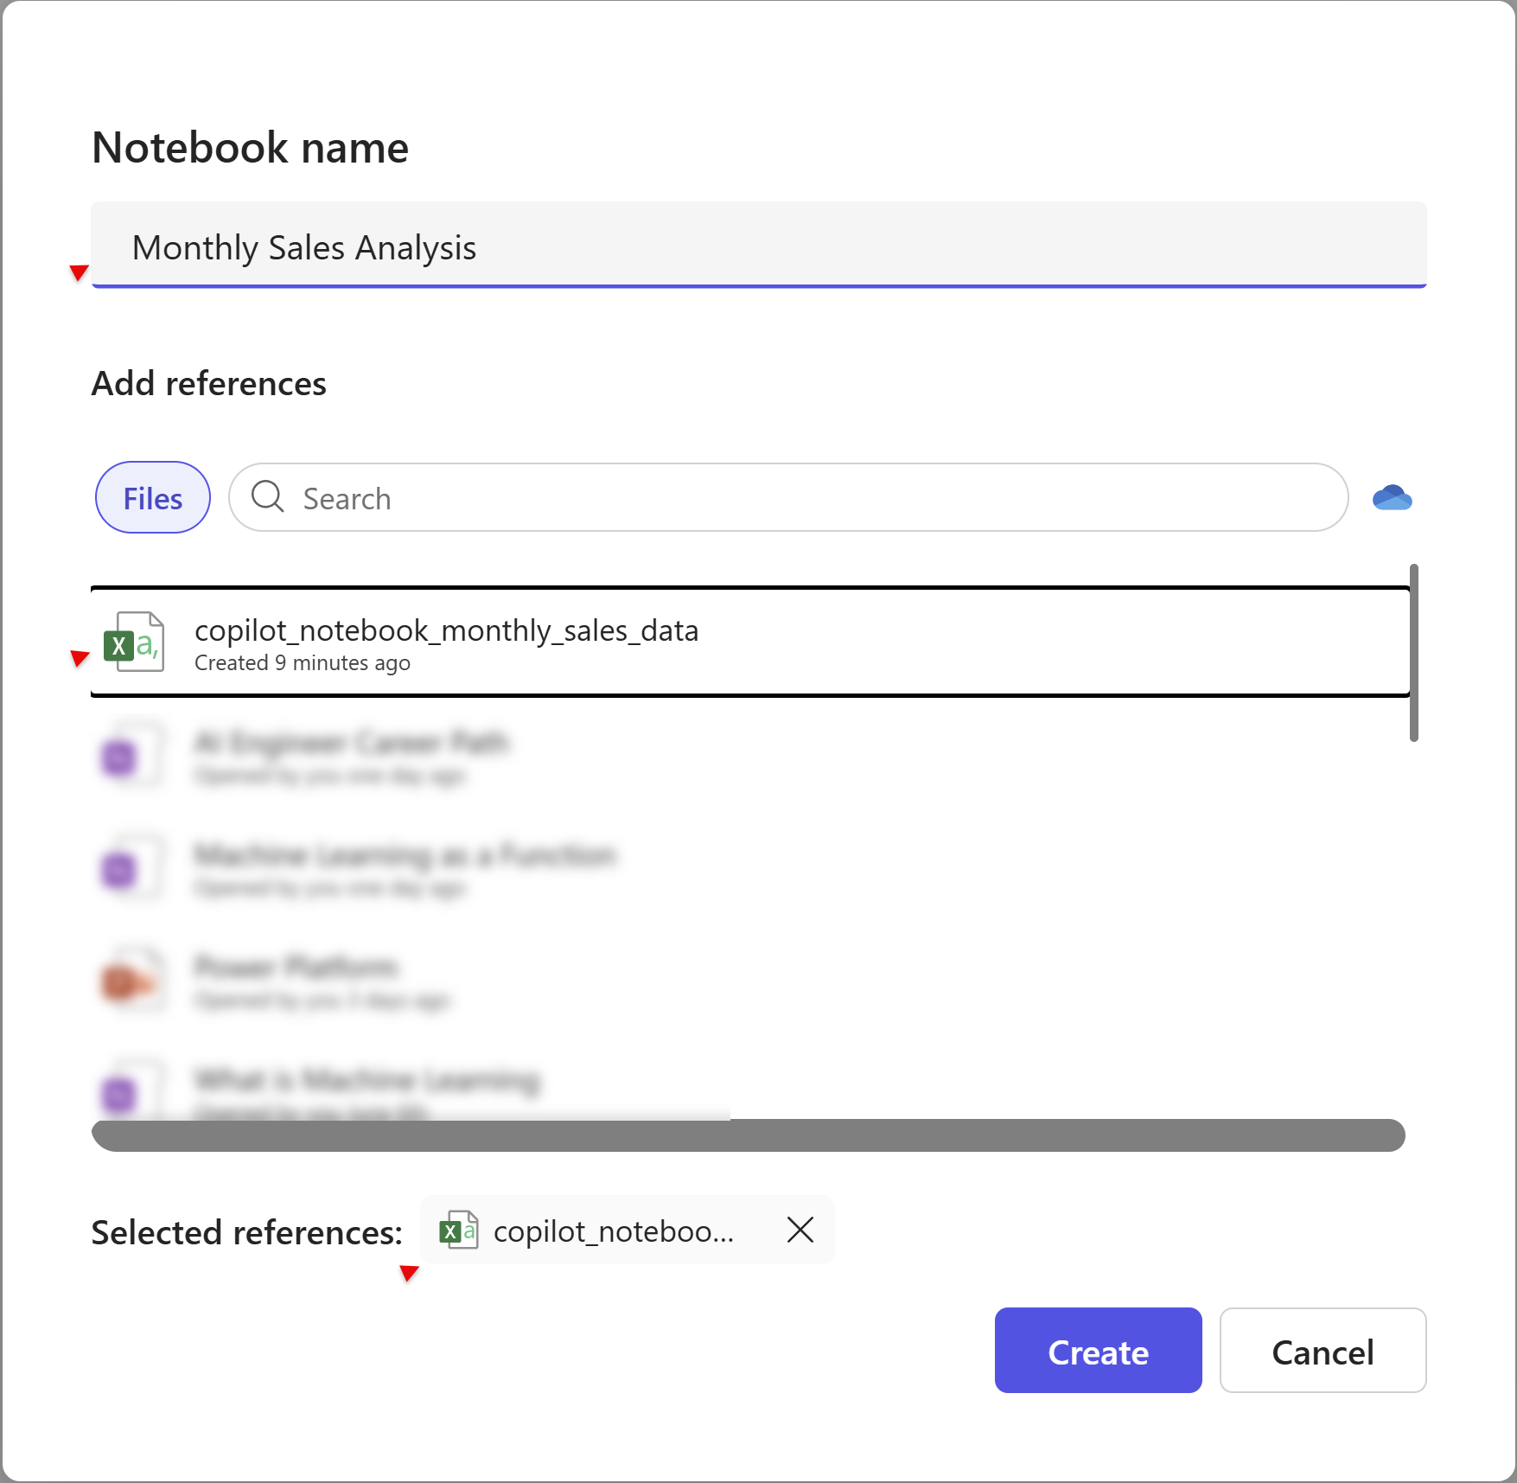
Task: Click the icon beside What is Machine Learning
Action: pos(131,1092)
